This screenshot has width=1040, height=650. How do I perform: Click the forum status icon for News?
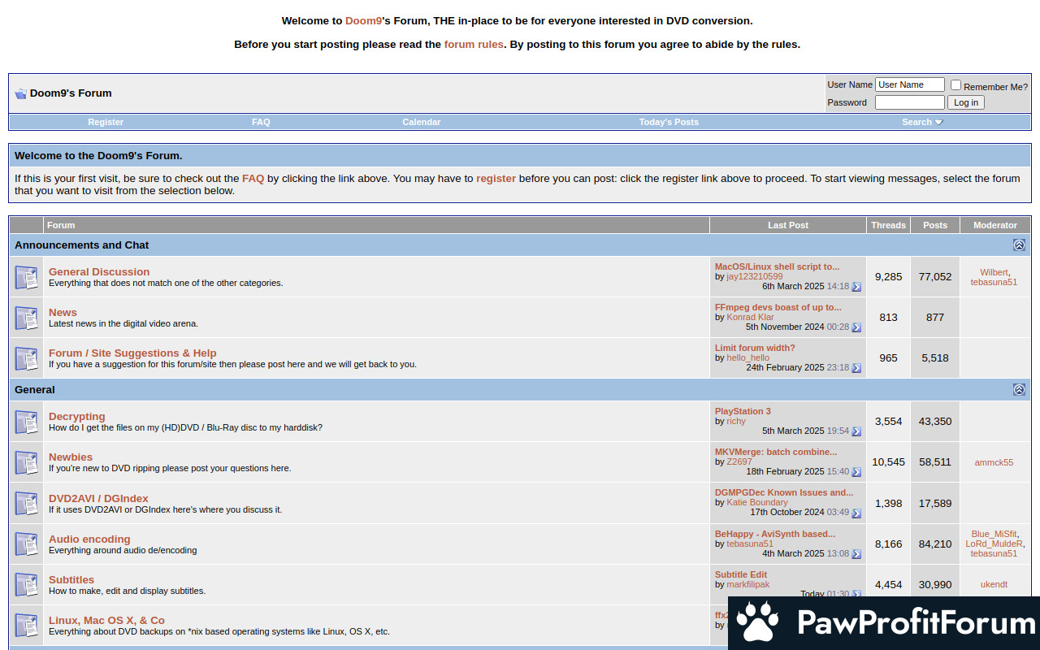[x=27, y=318]
